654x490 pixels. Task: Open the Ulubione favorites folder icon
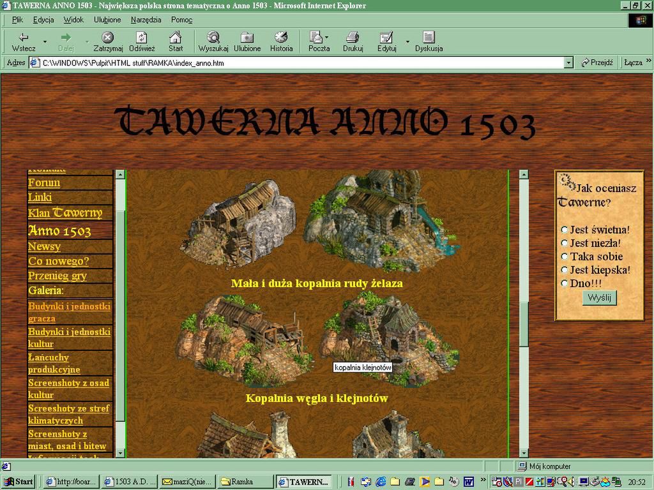pyautogui.click(x=247, y=37)
